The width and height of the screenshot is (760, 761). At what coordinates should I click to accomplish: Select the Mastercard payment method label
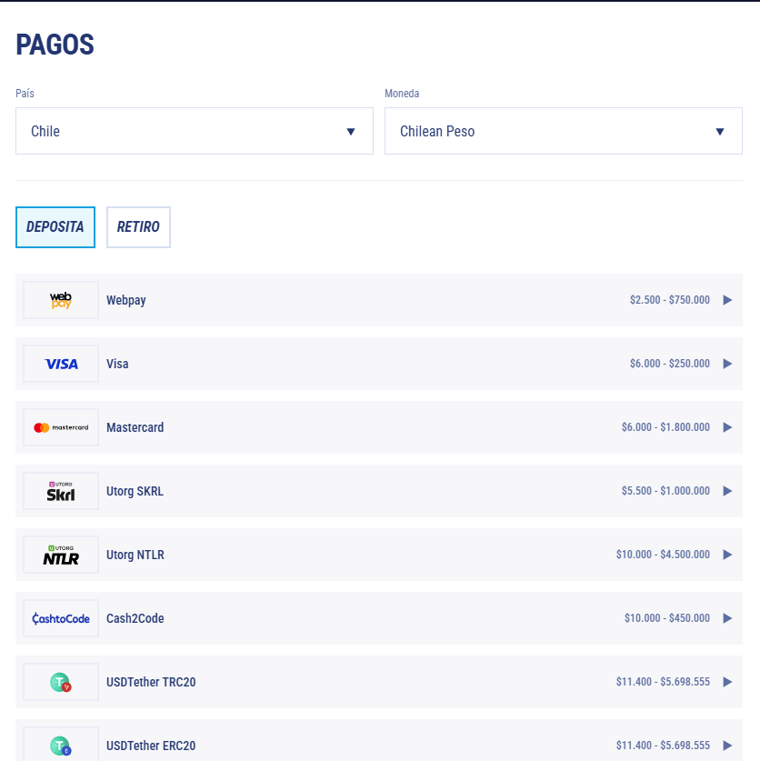point(135,427)
